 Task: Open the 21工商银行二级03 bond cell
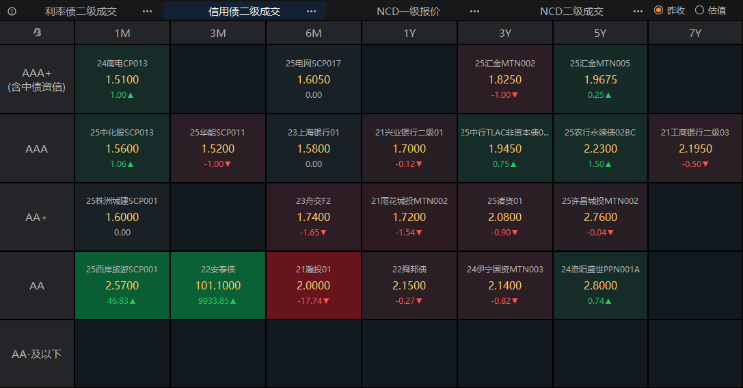point(695,148)
